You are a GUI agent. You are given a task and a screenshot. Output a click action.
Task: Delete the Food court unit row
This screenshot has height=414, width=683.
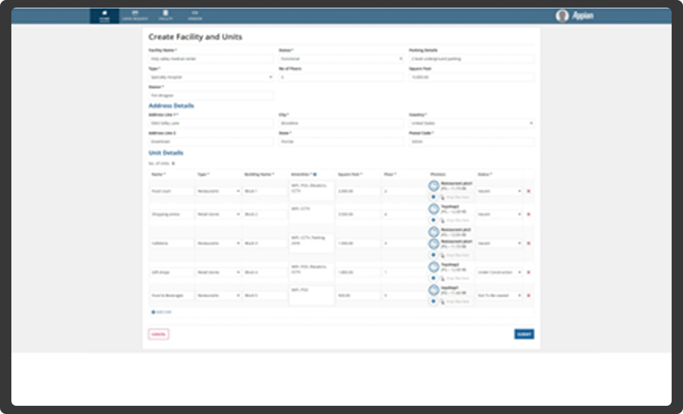point(528,191)
